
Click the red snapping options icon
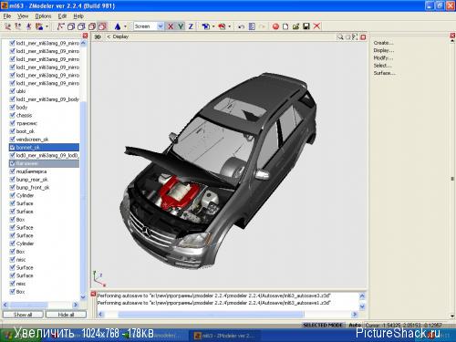click(222, 26)
